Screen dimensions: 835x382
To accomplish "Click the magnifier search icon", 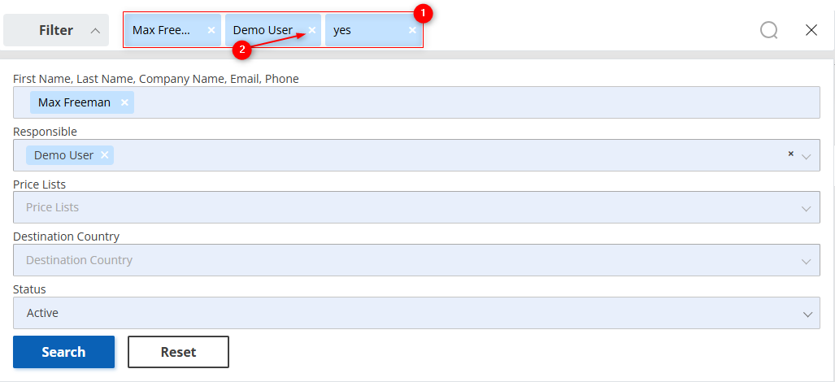I will [769, 30].
